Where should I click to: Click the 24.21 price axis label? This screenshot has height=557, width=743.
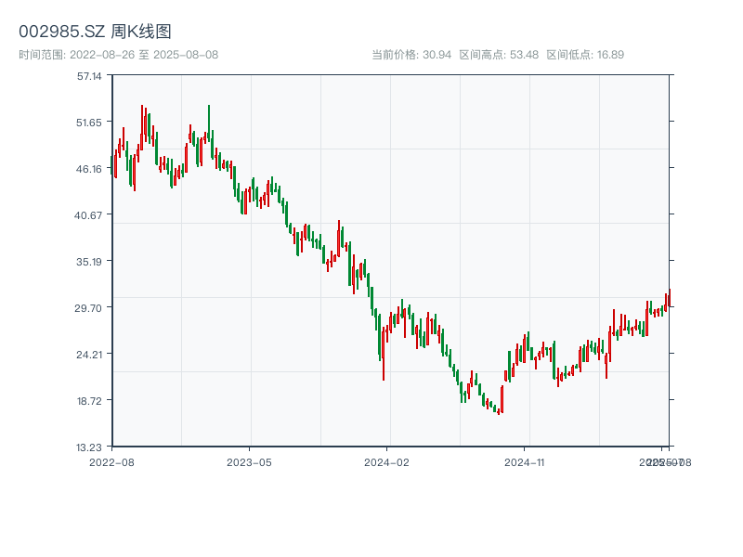pyautogui.click(x=90, y=354)
